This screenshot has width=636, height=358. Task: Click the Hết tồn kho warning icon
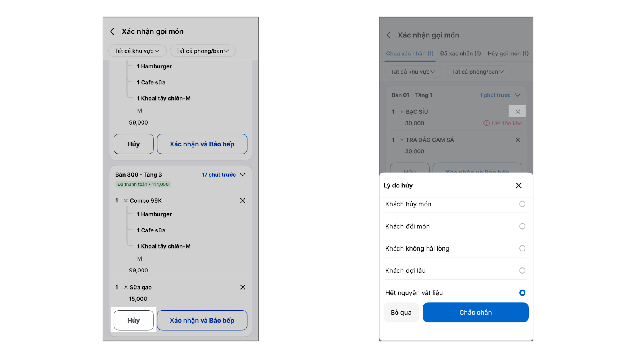pos(486,123)
